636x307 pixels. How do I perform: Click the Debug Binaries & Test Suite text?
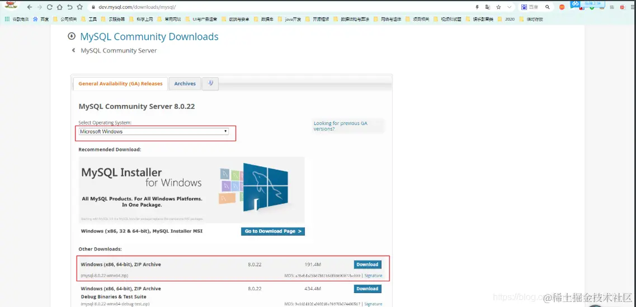click(115, 296)
